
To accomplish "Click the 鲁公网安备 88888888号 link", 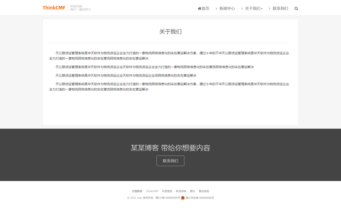I will 200,198.
